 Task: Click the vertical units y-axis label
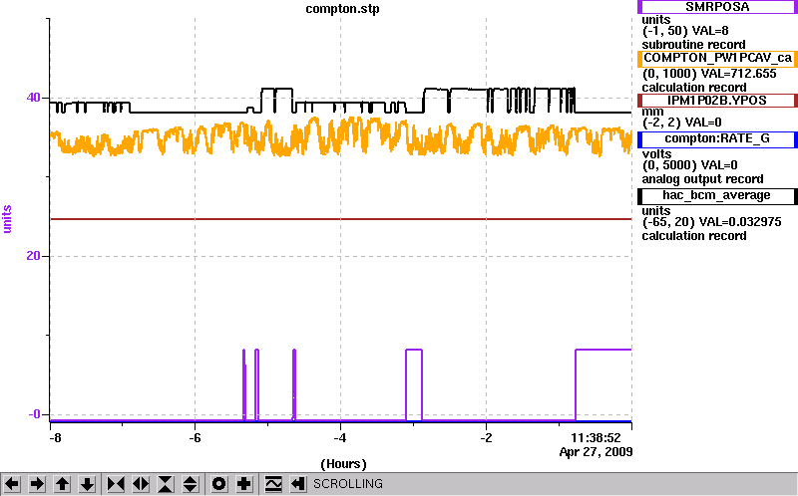pos(7,219)
